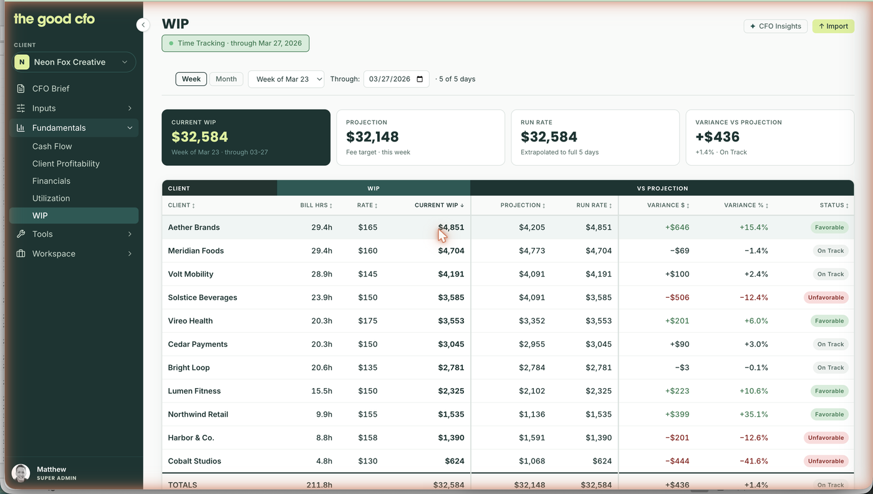
Task: Open the Week of Mar 23 dropdown
Action: tap(286, 79)
